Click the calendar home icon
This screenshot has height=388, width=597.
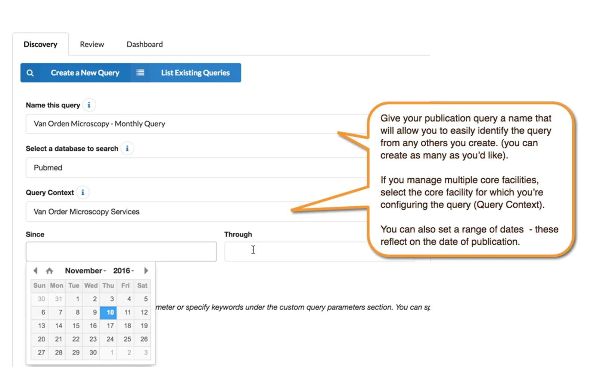coord(49,270)
